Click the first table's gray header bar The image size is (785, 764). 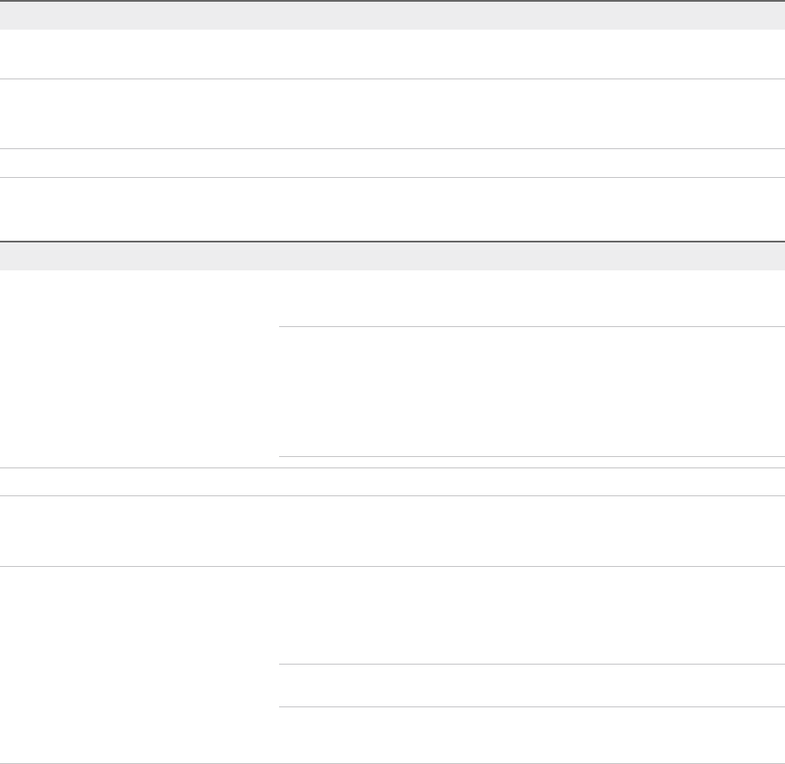(392, 16)
